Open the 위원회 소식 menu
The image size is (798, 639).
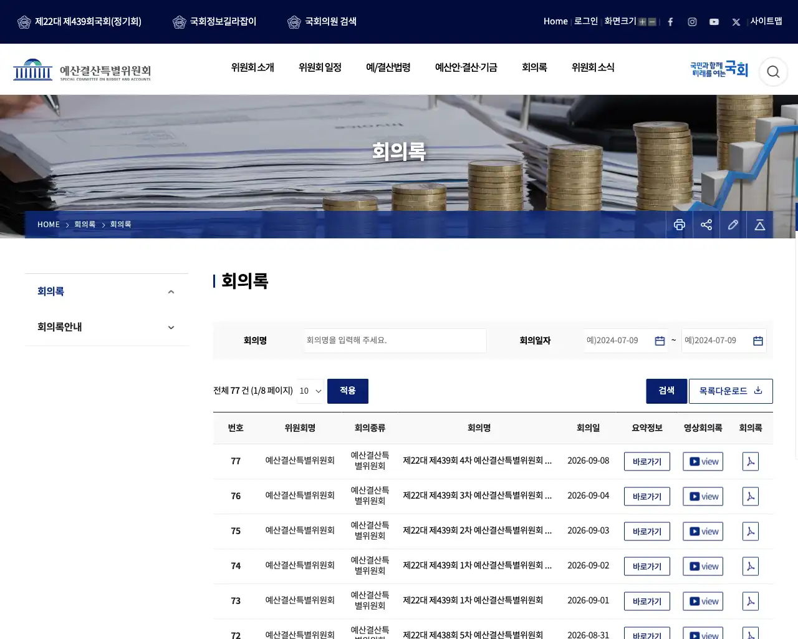(593, 67)
